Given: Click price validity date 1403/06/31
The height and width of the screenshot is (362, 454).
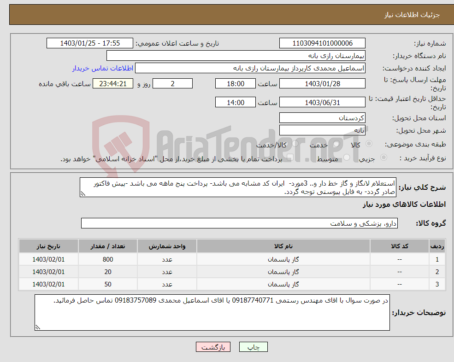Looking at the screenshot, I should 322,102.
